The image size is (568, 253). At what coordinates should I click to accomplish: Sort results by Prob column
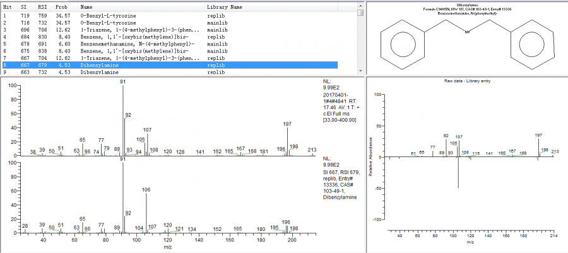(61, 6)
